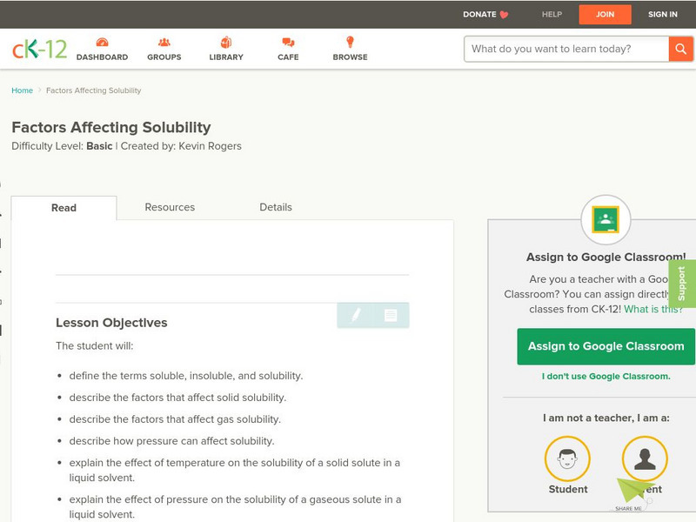This screenshot has height=522, width=696.
Task: Click the Assign to Google Classroom button
Action: (606, 346)
